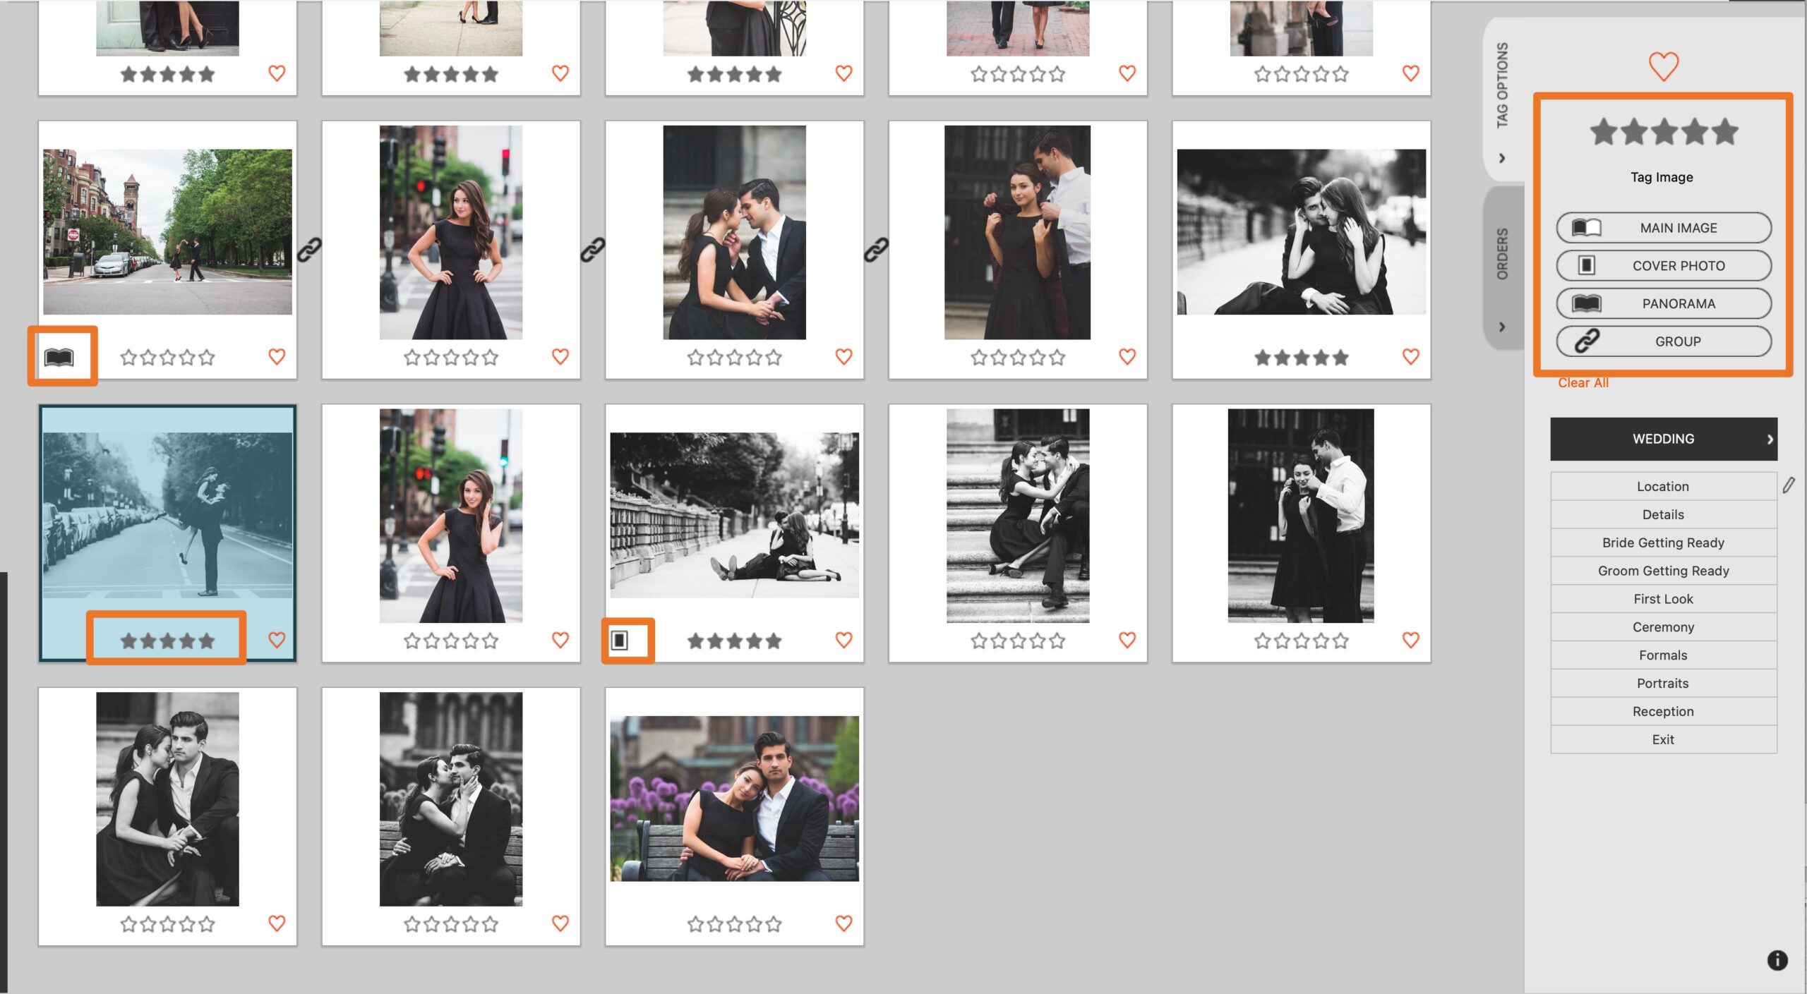Favorite the sitting couple color photo

point(844,357)
